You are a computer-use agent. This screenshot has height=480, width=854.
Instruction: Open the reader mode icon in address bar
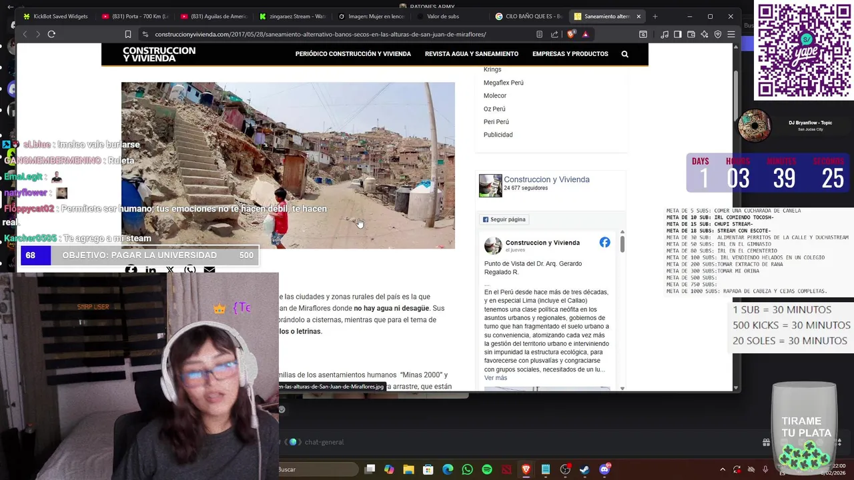click(x=539, y=34)
